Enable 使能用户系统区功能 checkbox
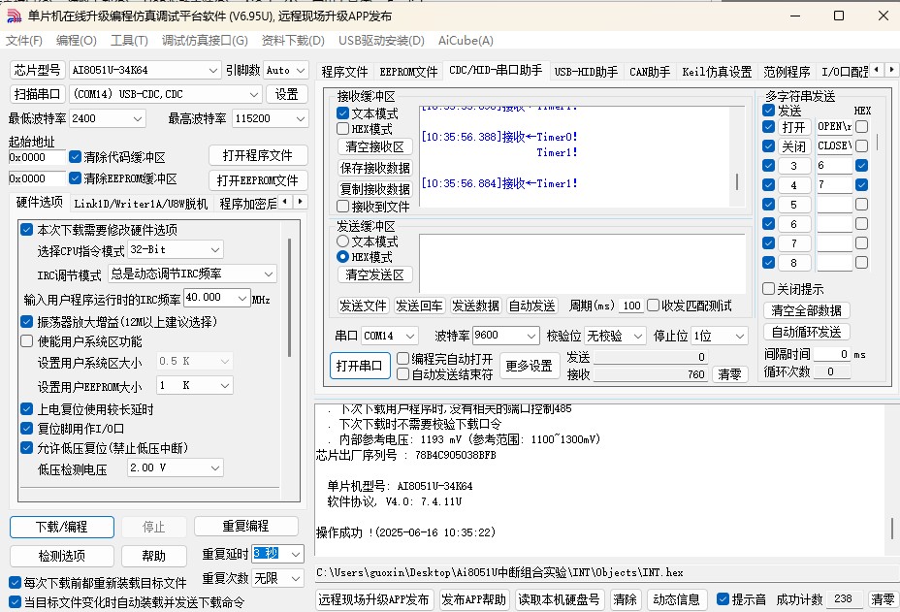Image resolution: width=900 pixels, height=612 pixels. pos(26,341)
